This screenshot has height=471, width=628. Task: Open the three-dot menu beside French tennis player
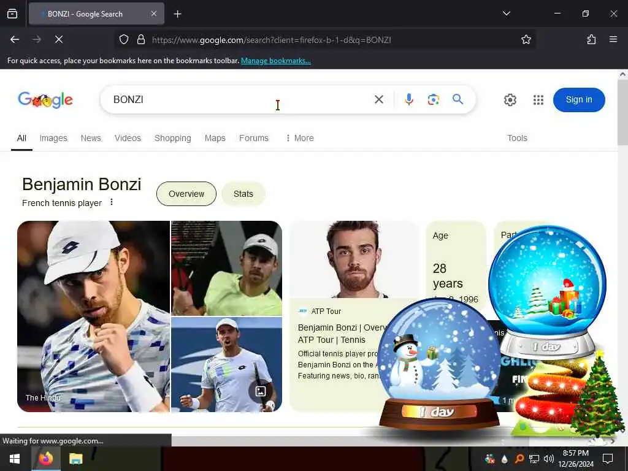(112, 202)
